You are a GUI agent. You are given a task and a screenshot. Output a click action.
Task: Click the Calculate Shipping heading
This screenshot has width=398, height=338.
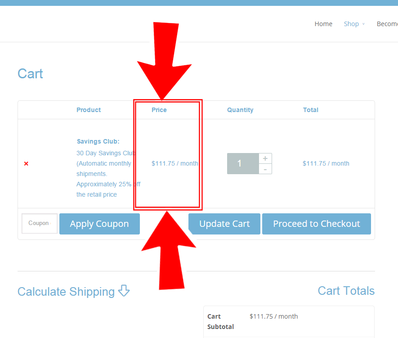tap(66, 292)
